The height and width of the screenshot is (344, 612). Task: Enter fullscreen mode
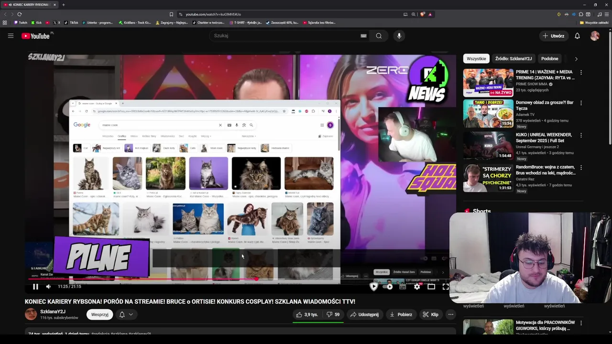pyautogui.click(x=445, y=287)
